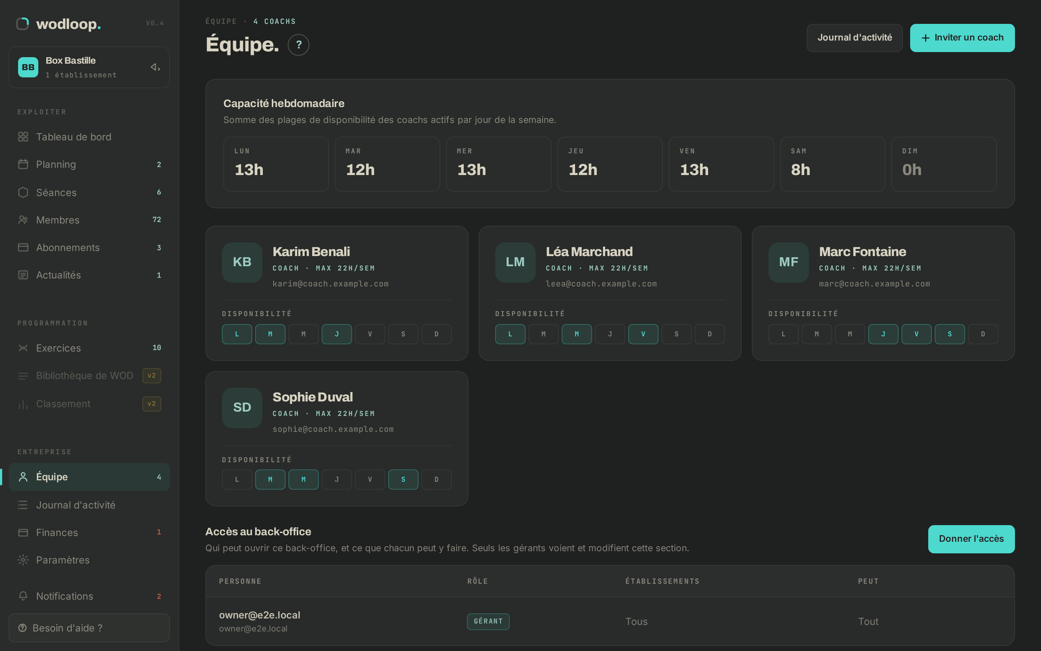Toggle Marc Fontaine's J availability day
The image size is (1041, 651).
(883, 334)
